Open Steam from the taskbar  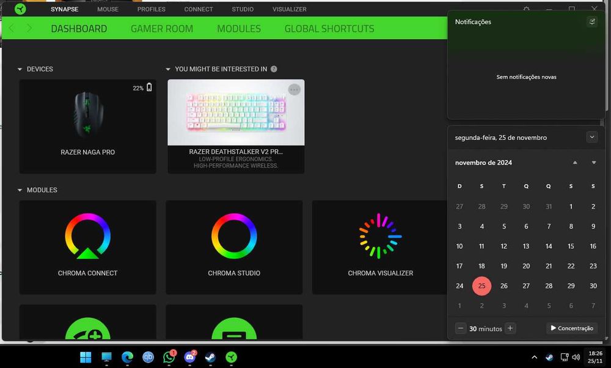(x=210, y=357)
